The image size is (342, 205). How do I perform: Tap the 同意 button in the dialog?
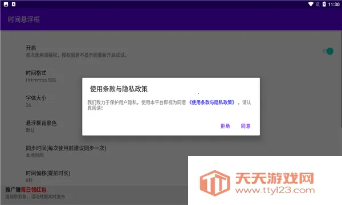point(246,126)
